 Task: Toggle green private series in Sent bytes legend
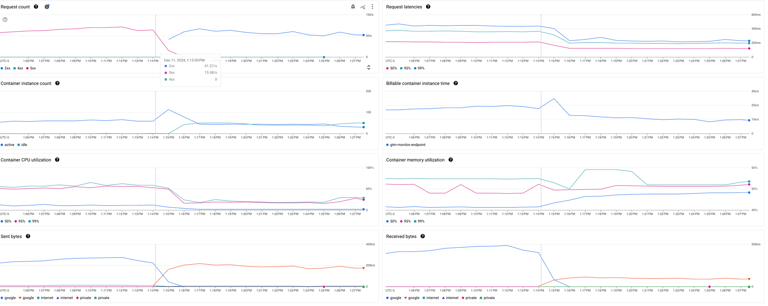[102, 298]
